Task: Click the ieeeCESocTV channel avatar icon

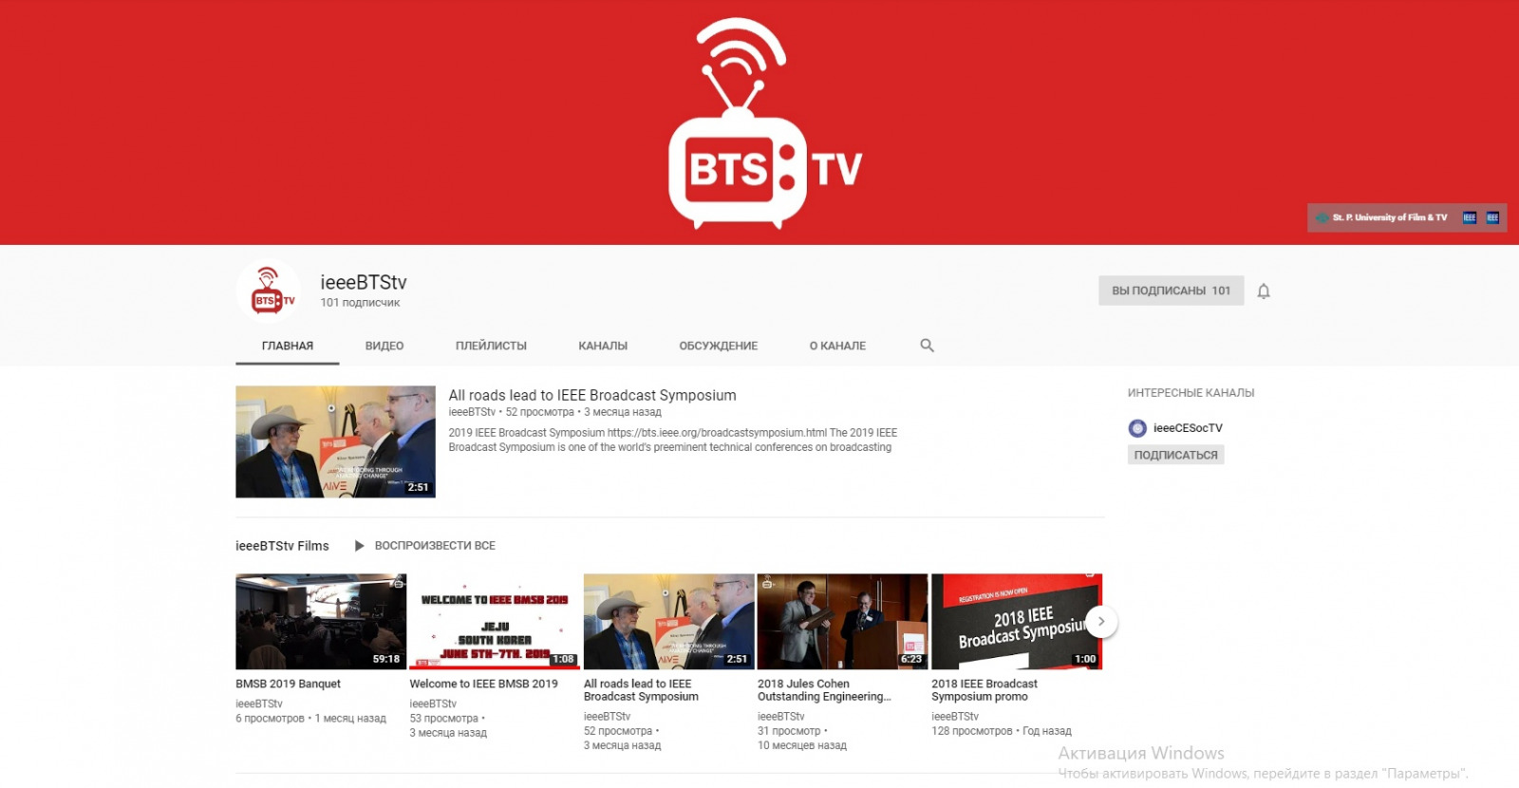Action: tap(1137, 428)
